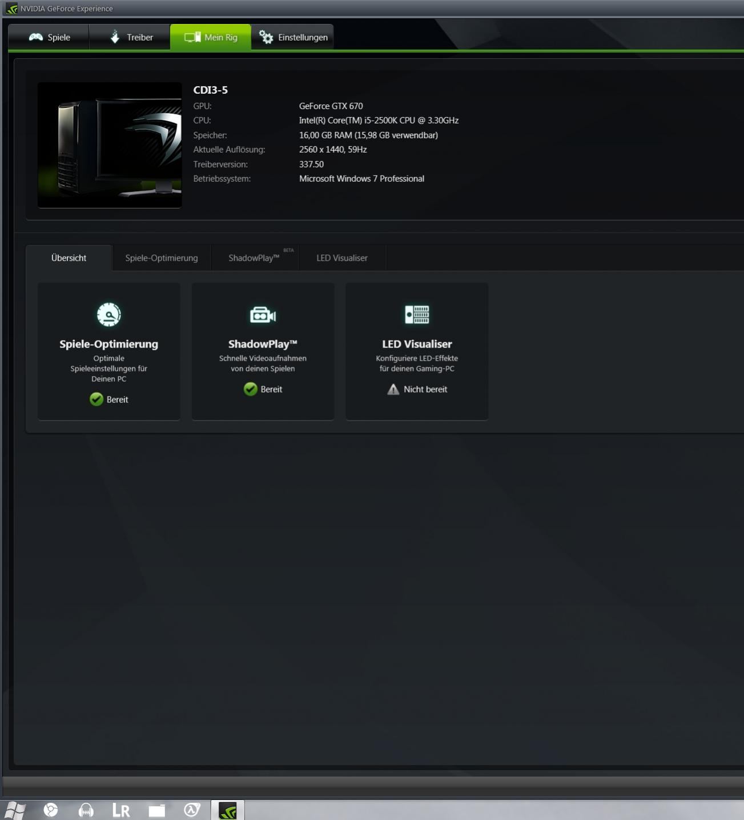This screenshot has width=744, height=820.
Task: Click the Betriebssystem label
Action: [x=222, y=178]
